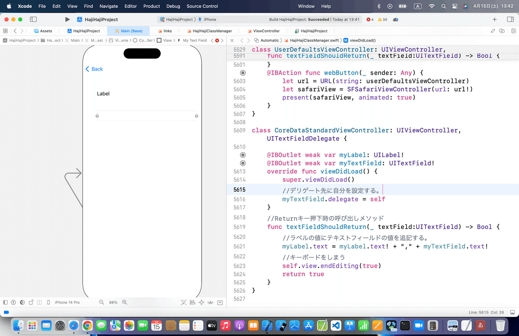
Task: Tap the Back button in the storyboard
Action: tap(94, 69)
